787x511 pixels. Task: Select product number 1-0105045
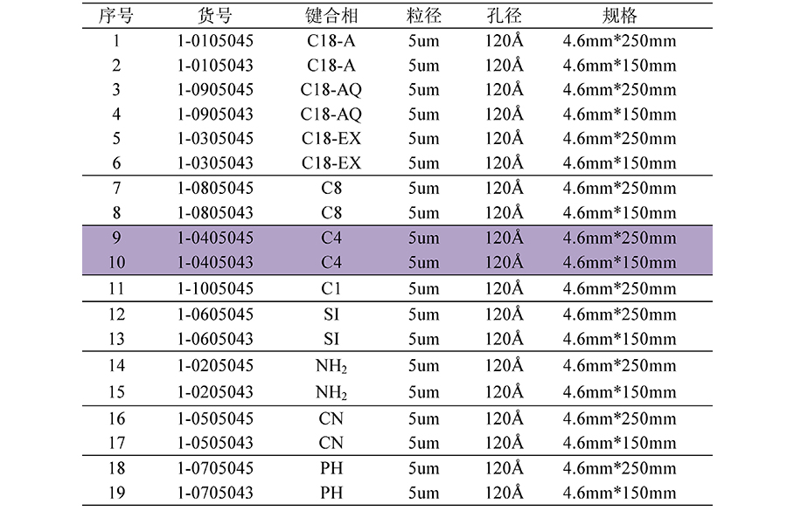pyautogui.click(x=215, y=40)
